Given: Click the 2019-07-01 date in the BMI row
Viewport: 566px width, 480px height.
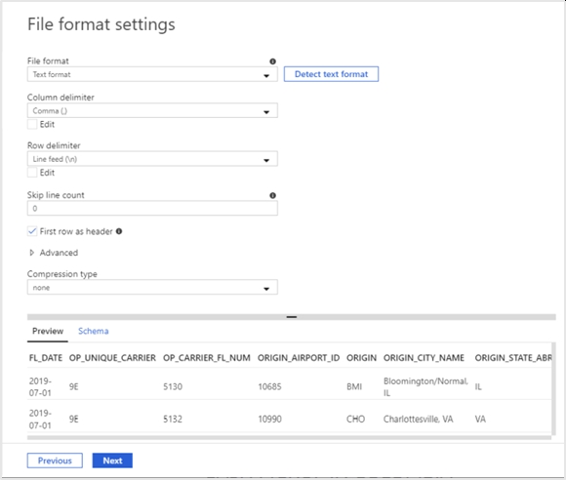Looking at the screenshot, I should click(x=40, y=386).
